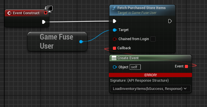Click Event Construct execution output pin
The image size is (207, 107).
[44, 22]
